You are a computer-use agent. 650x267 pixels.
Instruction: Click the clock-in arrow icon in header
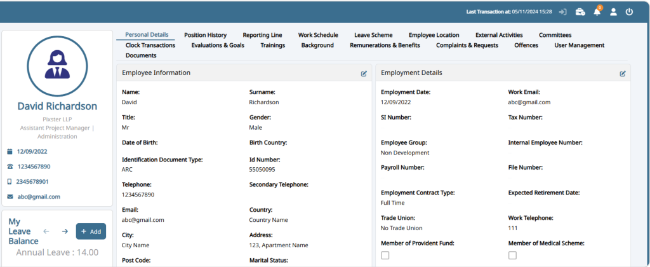click(x=562, y=12)
